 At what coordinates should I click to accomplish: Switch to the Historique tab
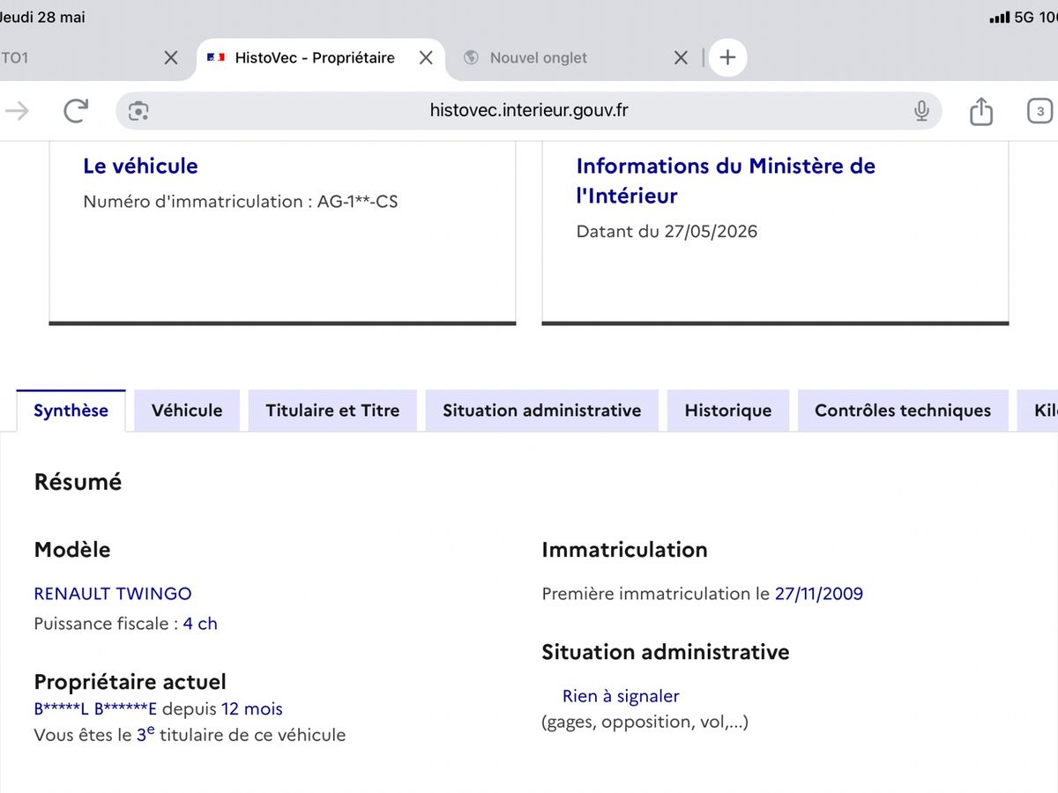[728, 411]
